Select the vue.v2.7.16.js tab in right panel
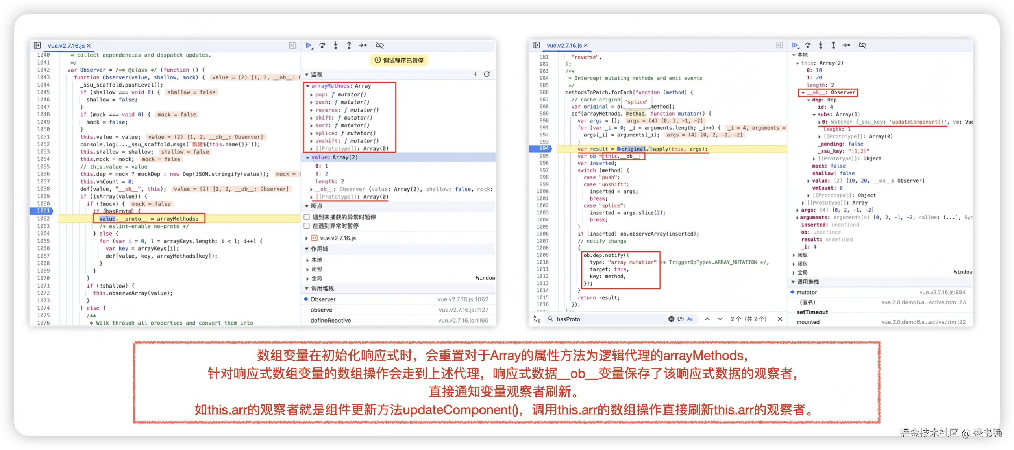This screenshot has width=1014, height=450. [x=564, y=46]
